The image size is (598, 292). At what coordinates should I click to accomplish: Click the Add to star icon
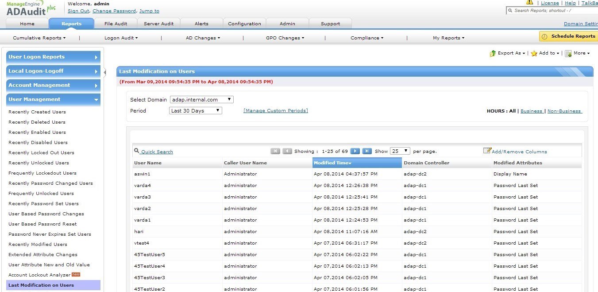(x=534, y=53)
